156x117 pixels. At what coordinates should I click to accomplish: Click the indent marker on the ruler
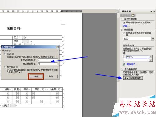pyautogui.click(x=61, y=11)
